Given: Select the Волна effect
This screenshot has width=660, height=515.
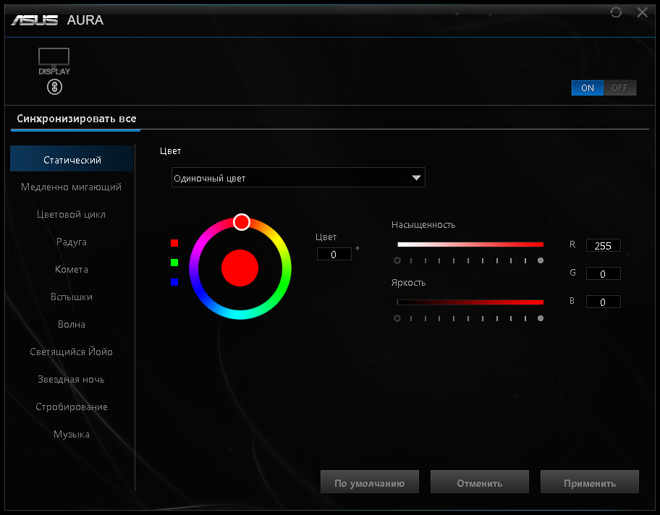Looking at the screenshot, I should click(72, 324).
